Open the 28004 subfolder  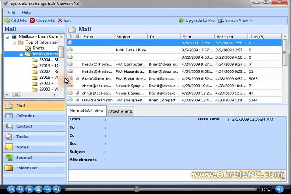coord(48,60)
